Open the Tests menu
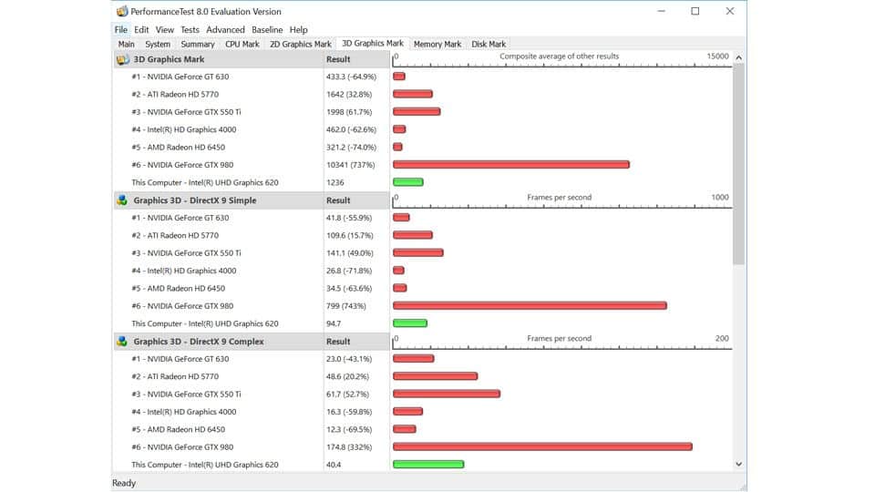The width and height of the screenshot is (875, 492). click(190, 29)
